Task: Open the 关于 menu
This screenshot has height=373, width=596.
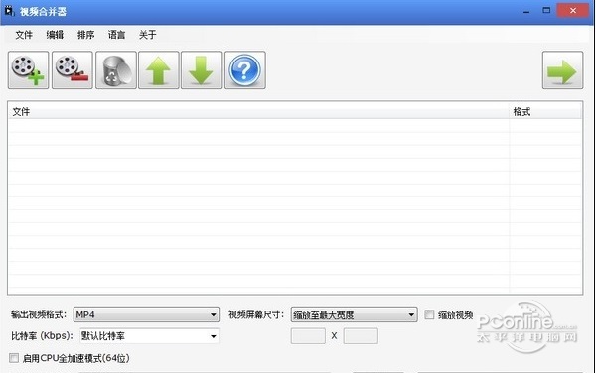Action: pos(147,35)
